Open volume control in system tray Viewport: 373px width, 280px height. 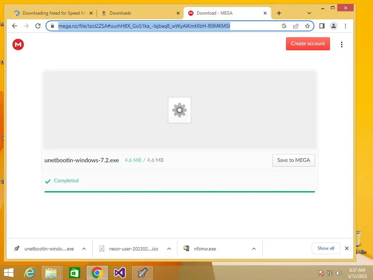338,273
